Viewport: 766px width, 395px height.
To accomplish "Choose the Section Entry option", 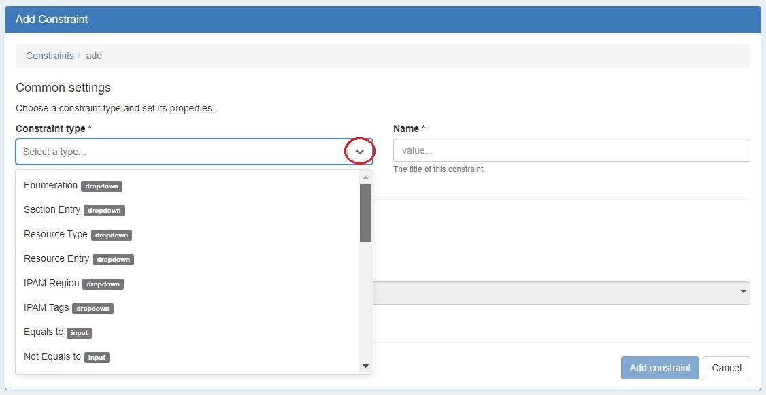I will tap(52, 209).
